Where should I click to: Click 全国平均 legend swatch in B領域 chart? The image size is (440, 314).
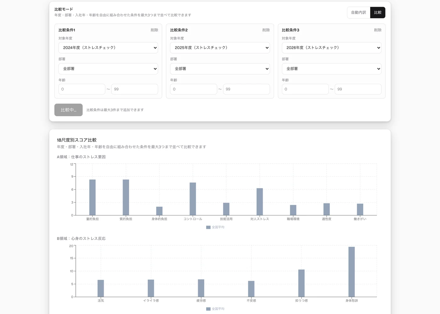click(x=208, y=309)
